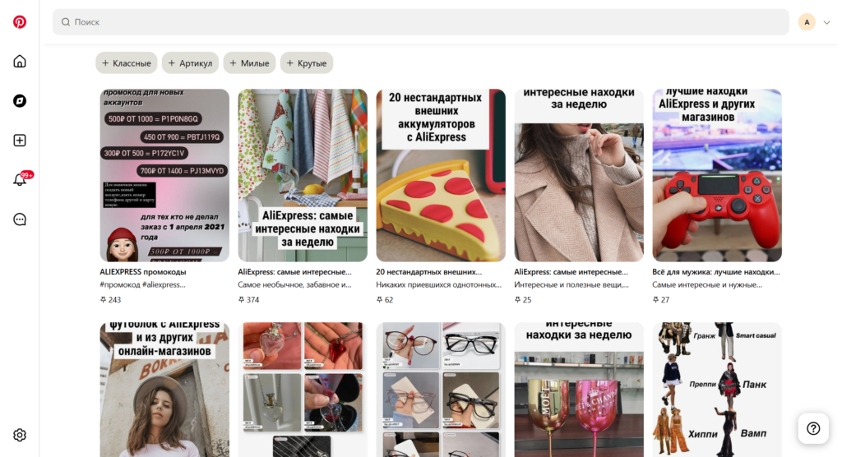Expand the accounts chevron next to avatar

tap(827, 22)
